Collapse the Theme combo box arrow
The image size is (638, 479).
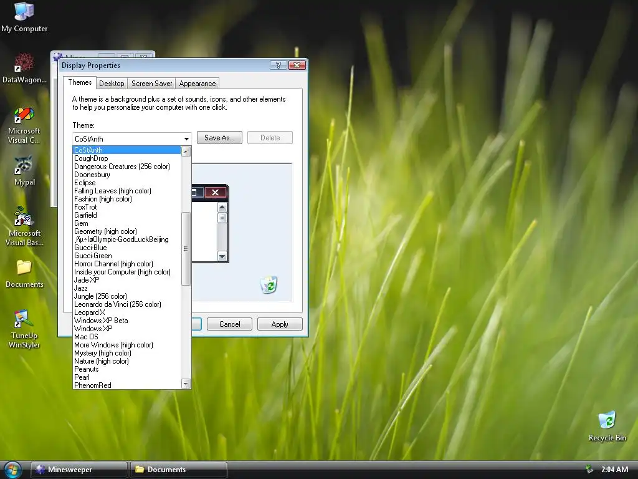click(186, 139)
